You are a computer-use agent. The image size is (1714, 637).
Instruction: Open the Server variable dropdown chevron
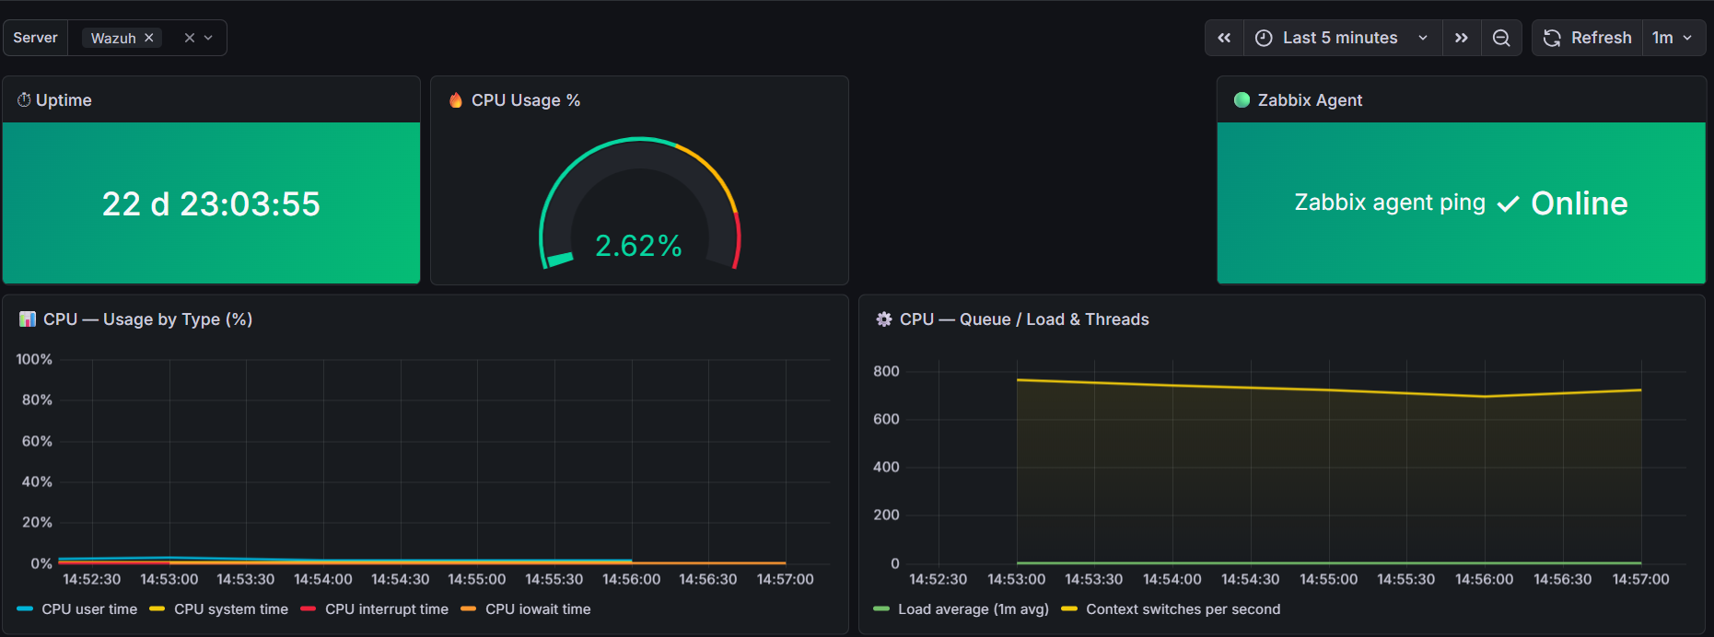[x=209, y=38]
